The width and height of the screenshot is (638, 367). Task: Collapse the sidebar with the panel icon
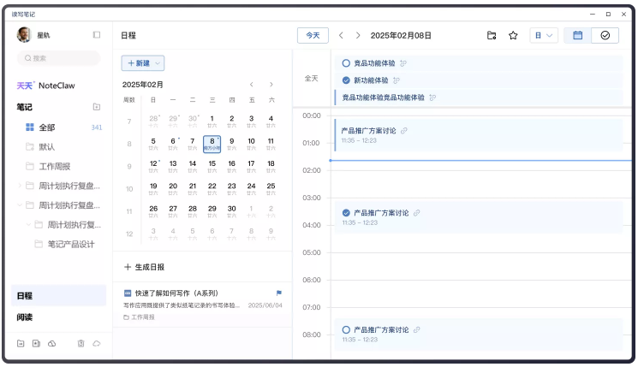tap(97, 35)
